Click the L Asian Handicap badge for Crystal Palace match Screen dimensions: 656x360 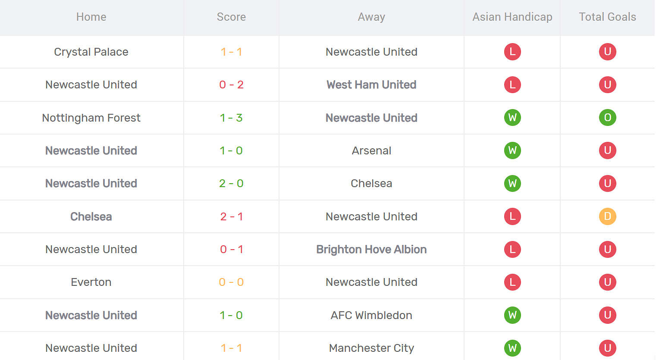click(512, 51)
